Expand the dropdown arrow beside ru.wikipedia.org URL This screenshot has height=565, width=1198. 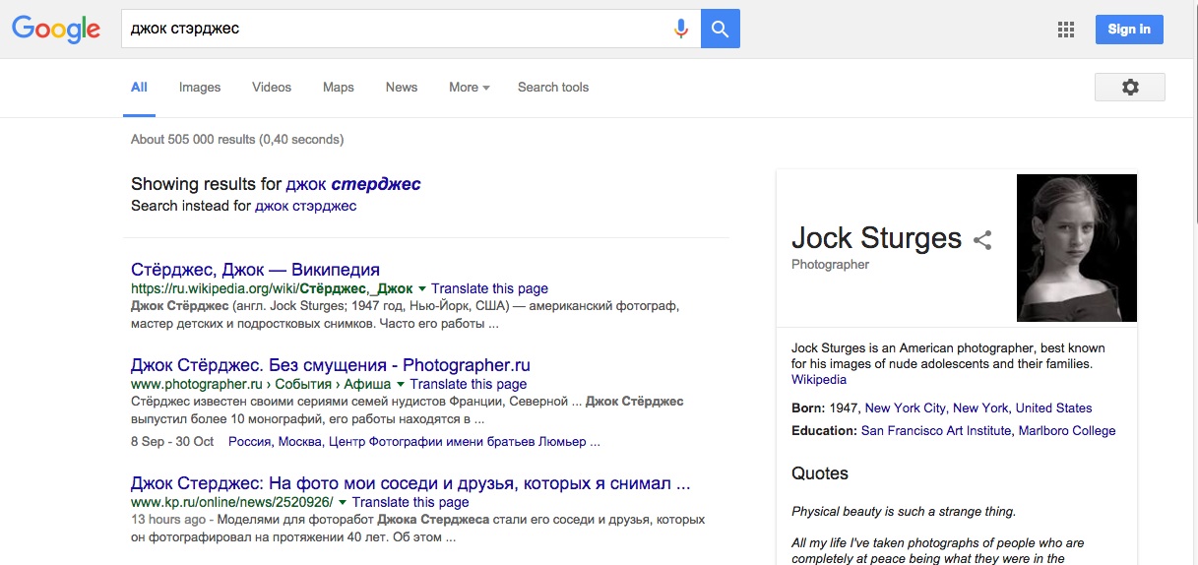tap(422, 289)
